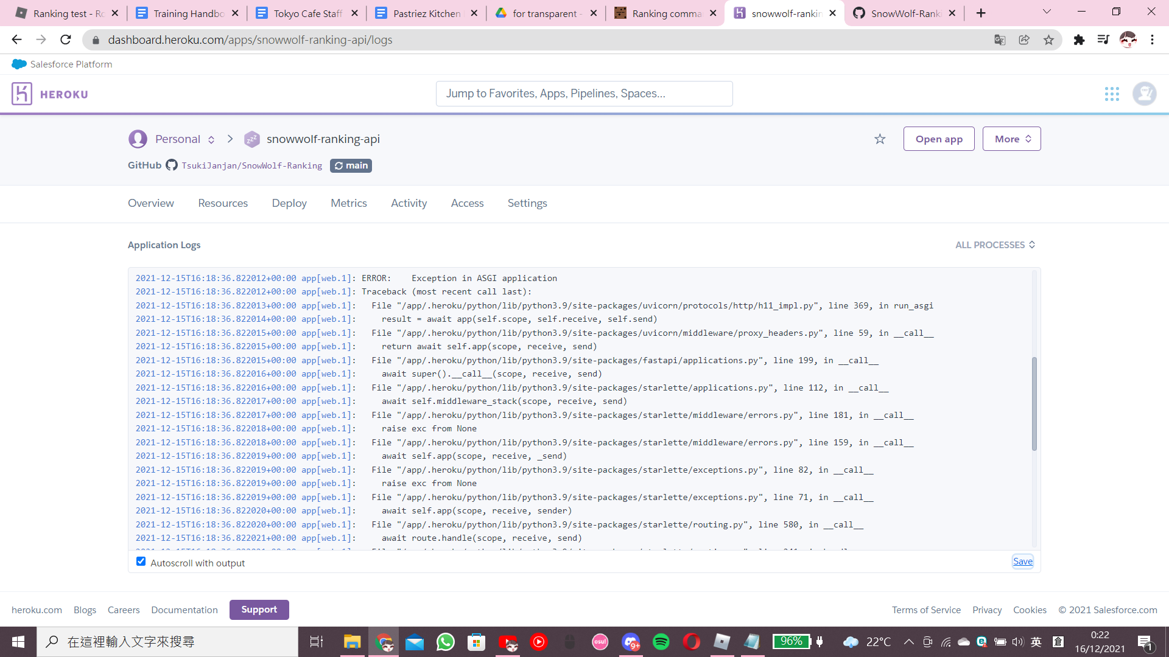Viewport: 1169px width, 657px height.
Task: Open Microsoft Store in taskbar
Action: pos(476,642)
